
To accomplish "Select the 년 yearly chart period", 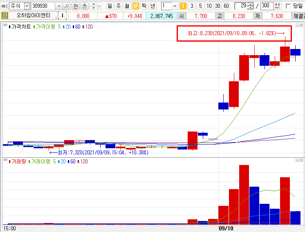I will click(152, 6).
